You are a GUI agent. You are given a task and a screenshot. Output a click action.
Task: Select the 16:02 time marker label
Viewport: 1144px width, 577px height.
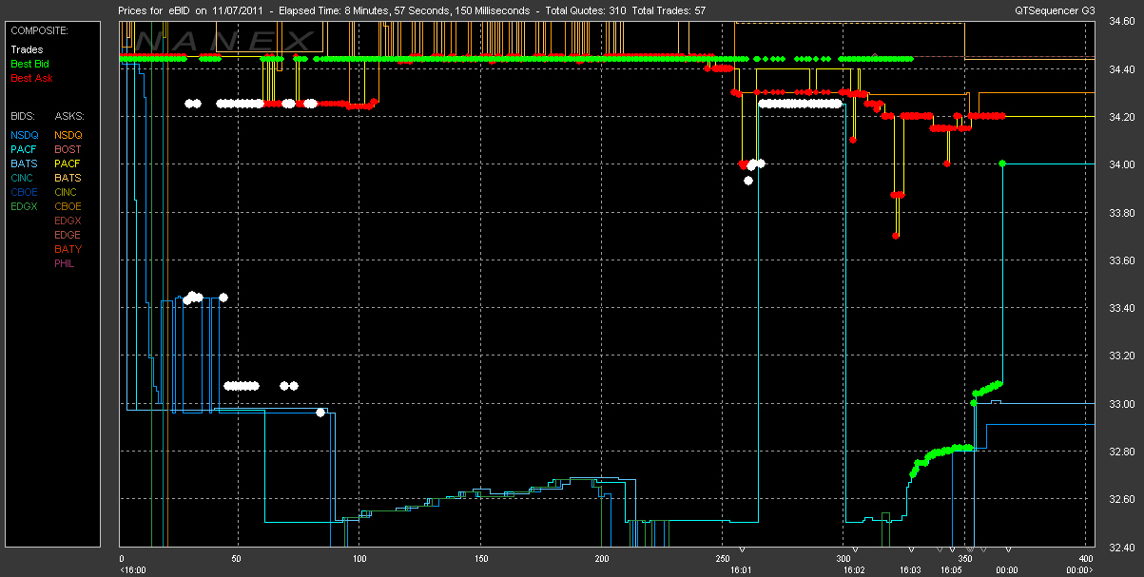855,570
